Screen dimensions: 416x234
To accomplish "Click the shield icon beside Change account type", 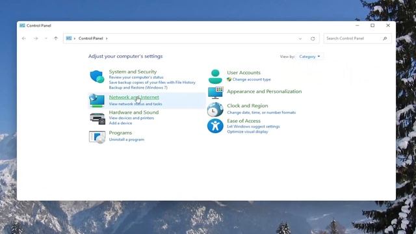I will coord(229,79).
